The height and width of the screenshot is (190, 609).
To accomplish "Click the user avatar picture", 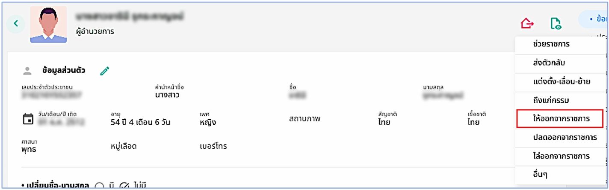I will 48,24.
